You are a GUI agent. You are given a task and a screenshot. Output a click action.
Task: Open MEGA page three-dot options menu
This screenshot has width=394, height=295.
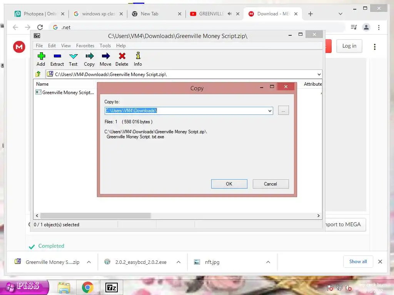(375, 46)
